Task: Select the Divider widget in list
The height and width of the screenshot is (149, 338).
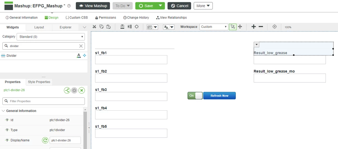Action: (x=44, y=56)
